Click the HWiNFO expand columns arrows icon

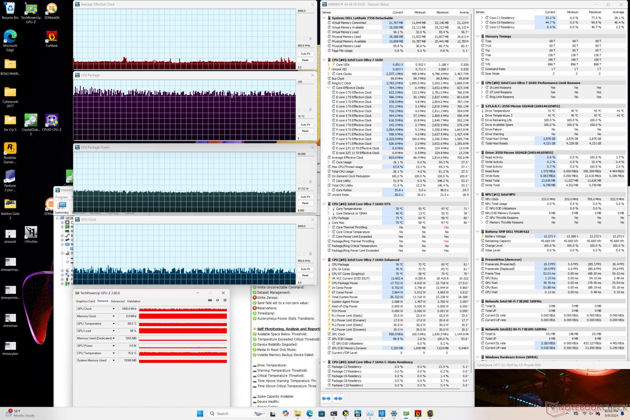[x=326, y=398]
